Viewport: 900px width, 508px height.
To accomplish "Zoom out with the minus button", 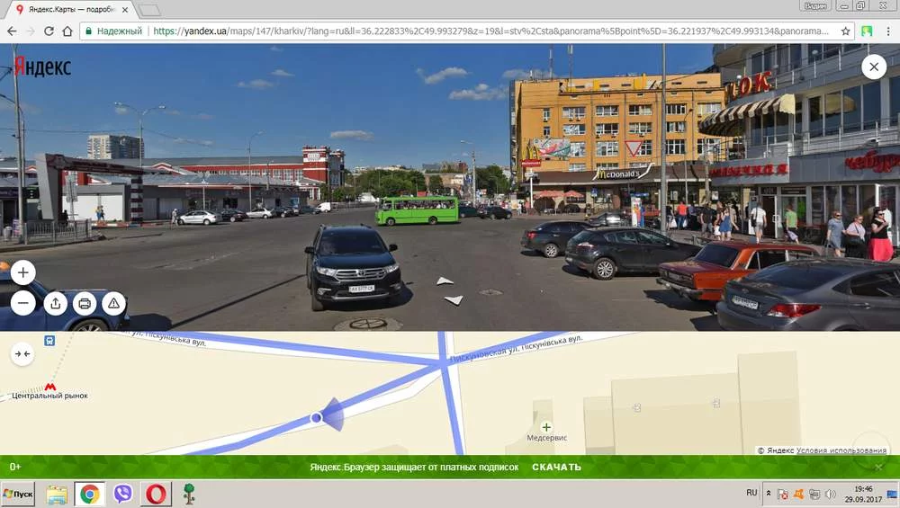I will point(23,303).
